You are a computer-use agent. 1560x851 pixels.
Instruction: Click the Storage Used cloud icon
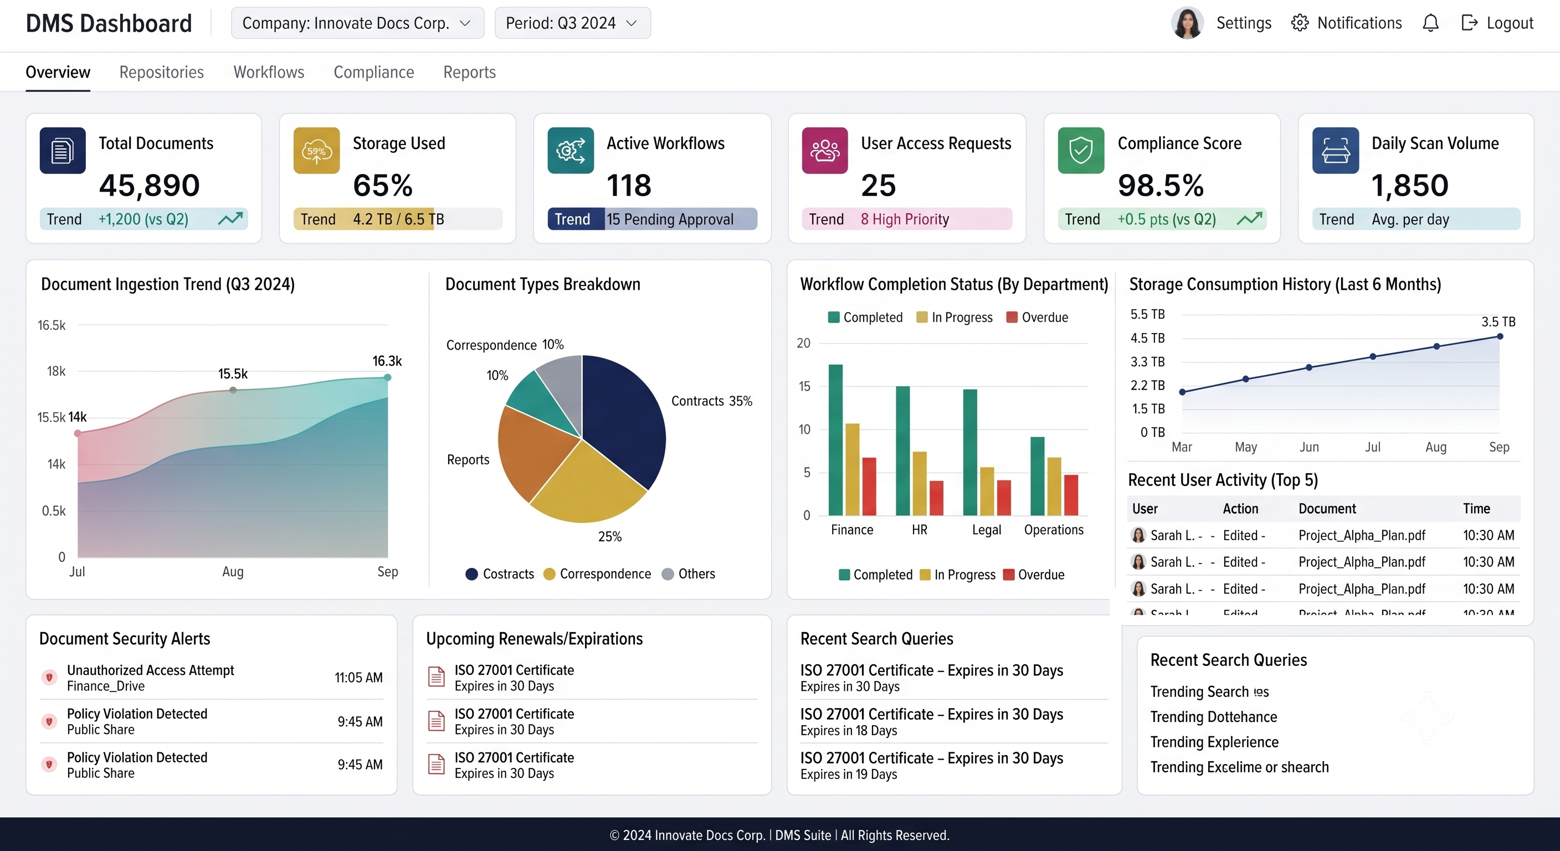(316, 150)
